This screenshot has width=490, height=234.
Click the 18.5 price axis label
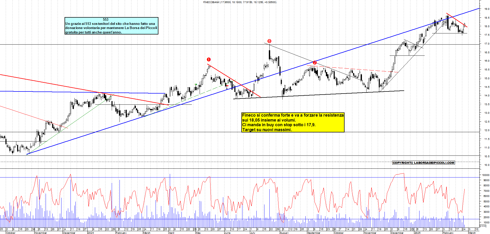(x=487, y=18)
